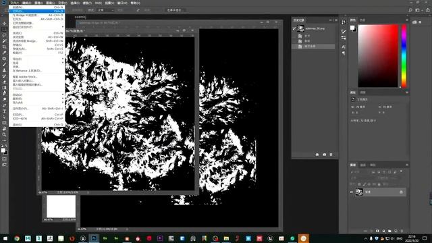
Task: Toggle history brush source for open state
Action: click(x=294, y=36)
